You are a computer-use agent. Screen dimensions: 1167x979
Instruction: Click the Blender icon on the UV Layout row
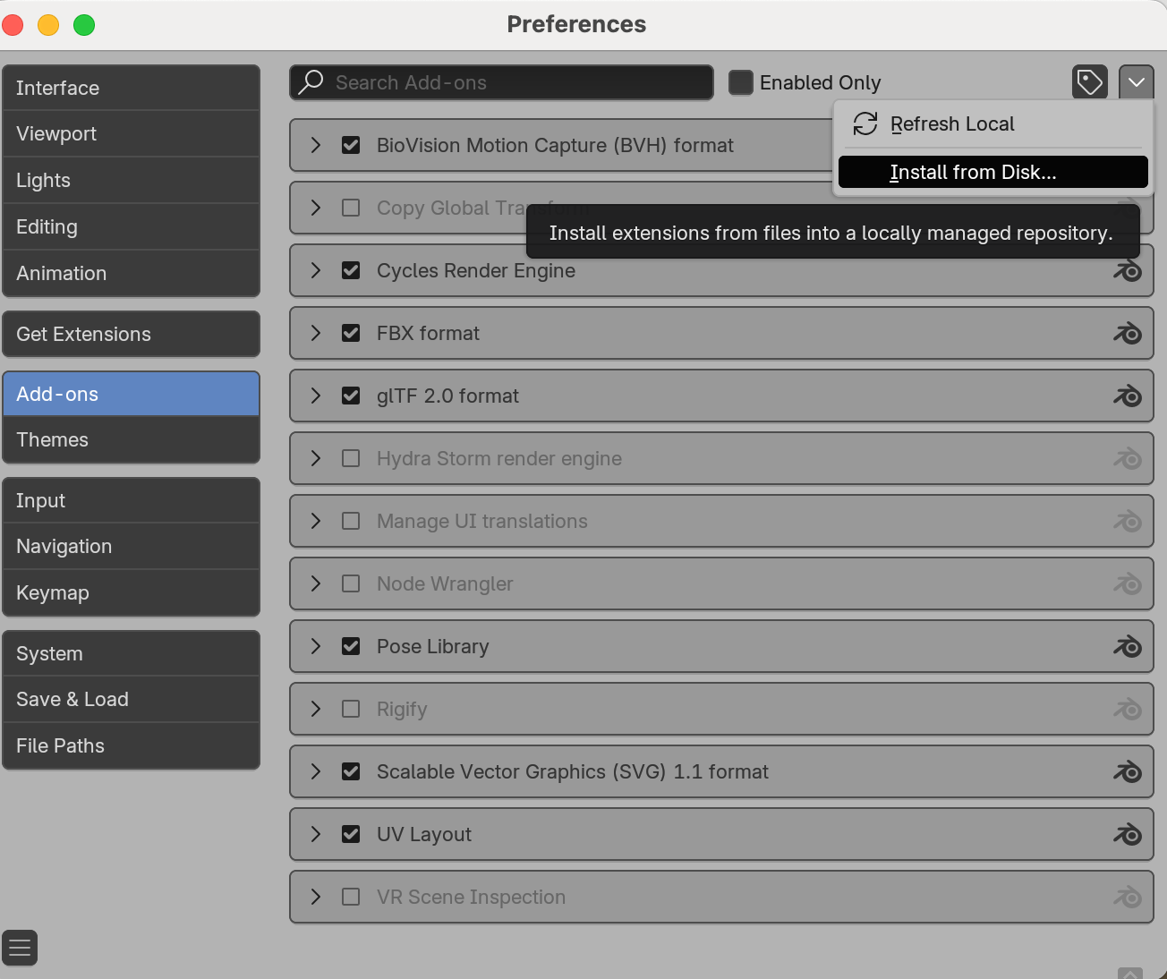1128,834
